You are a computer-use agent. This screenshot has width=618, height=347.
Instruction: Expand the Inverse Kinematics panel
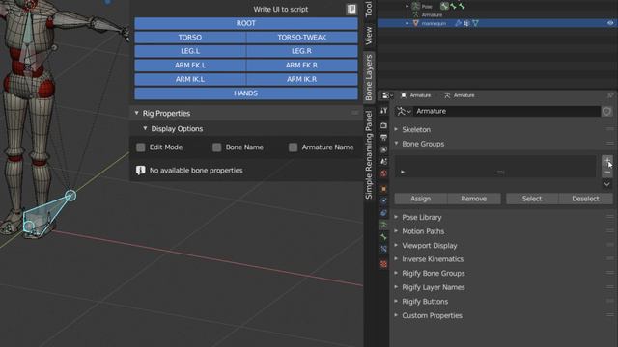tap(396, 259)
